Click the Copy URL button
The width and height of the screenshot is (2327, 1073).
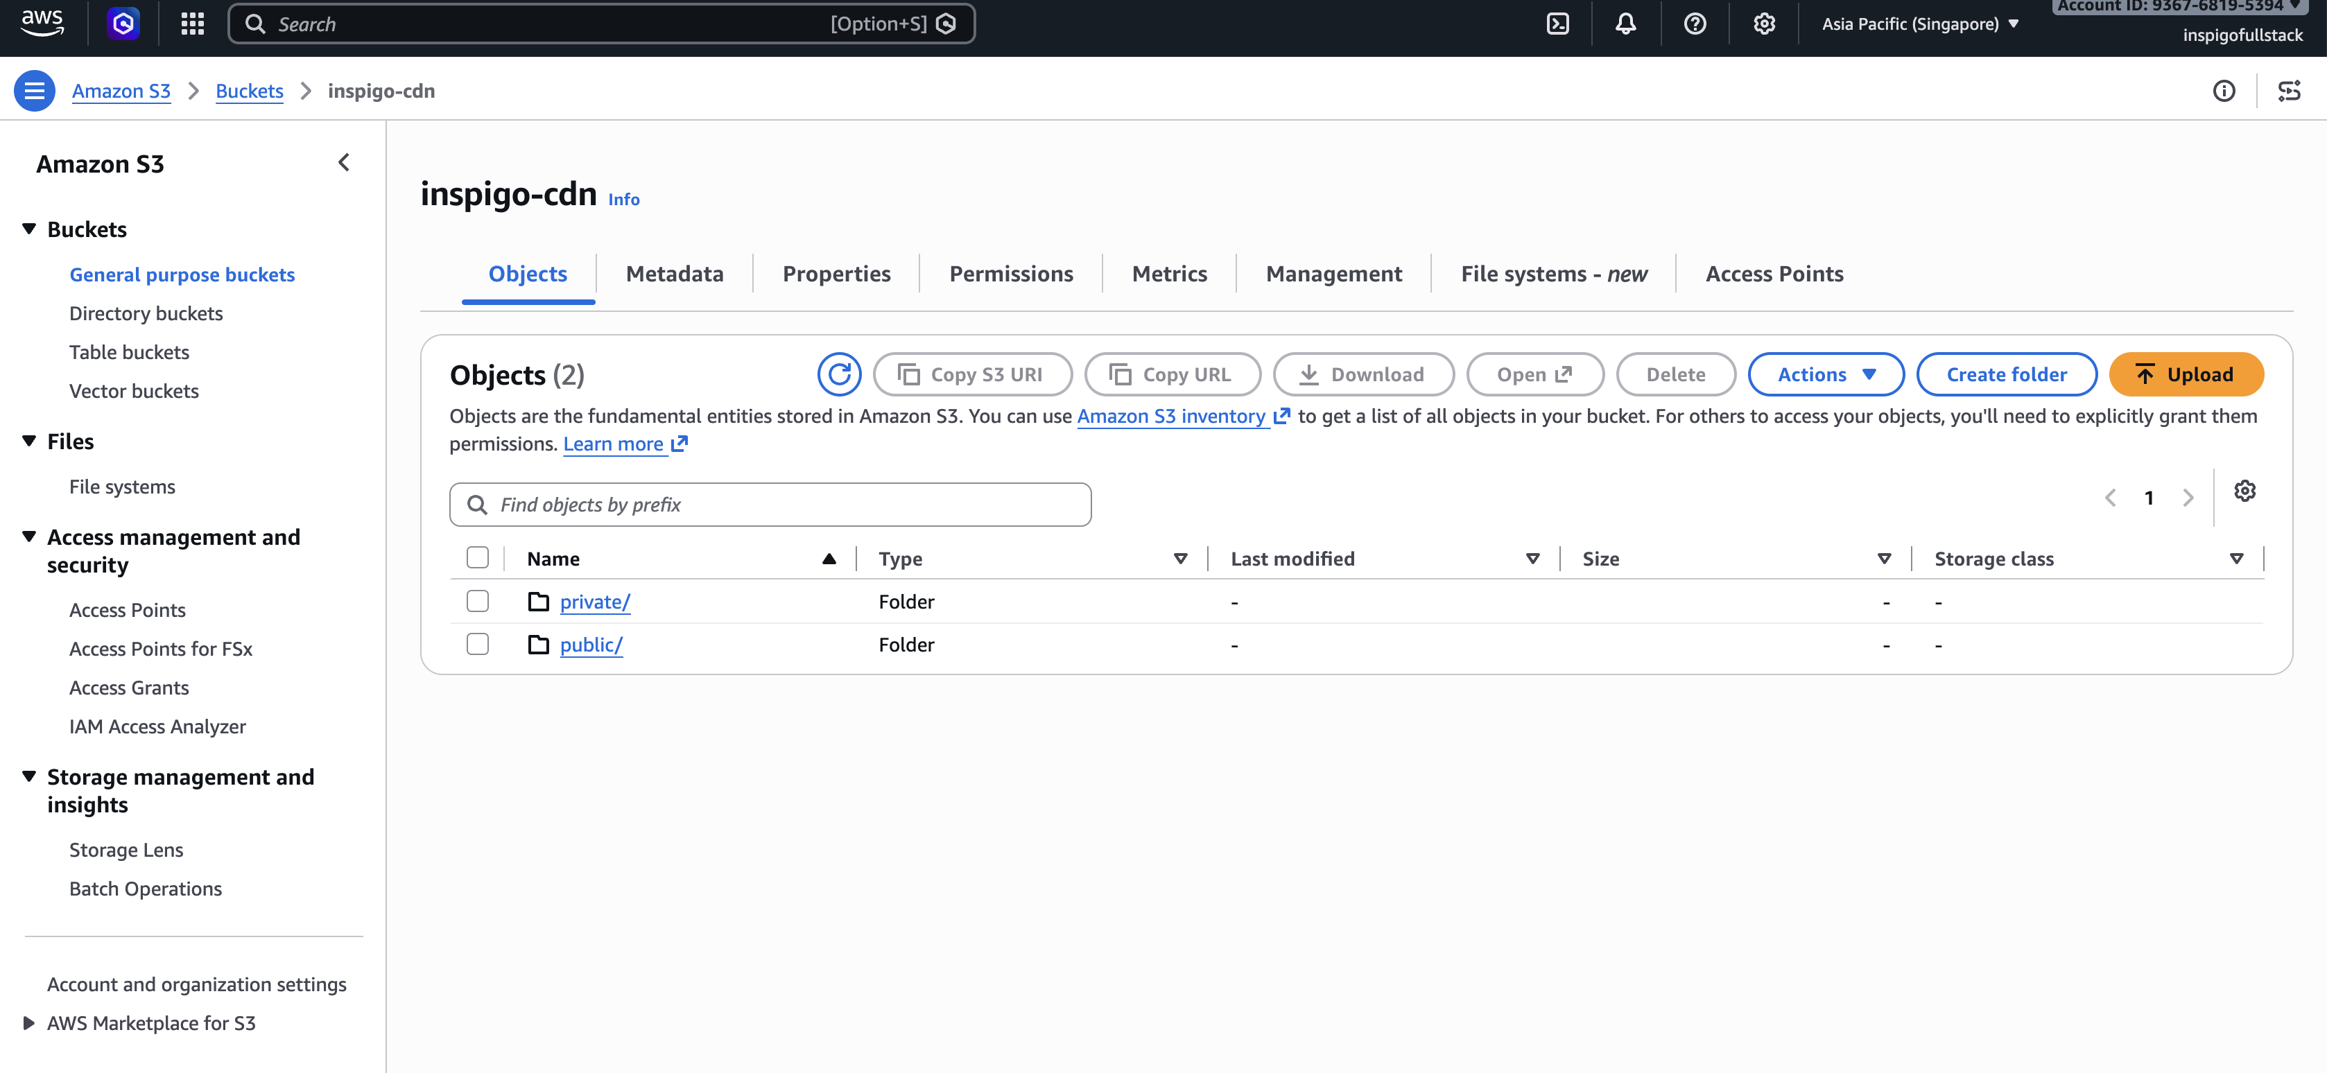pyautogui.click(x=1172, y=374)
